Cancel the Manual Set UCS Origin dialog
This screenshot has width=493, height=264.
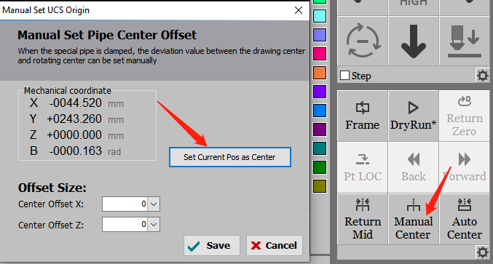click(274, 246)
